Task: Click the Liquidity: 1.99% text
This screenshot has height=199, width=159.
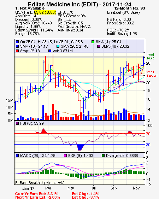Action: click(x=28, y=27)
